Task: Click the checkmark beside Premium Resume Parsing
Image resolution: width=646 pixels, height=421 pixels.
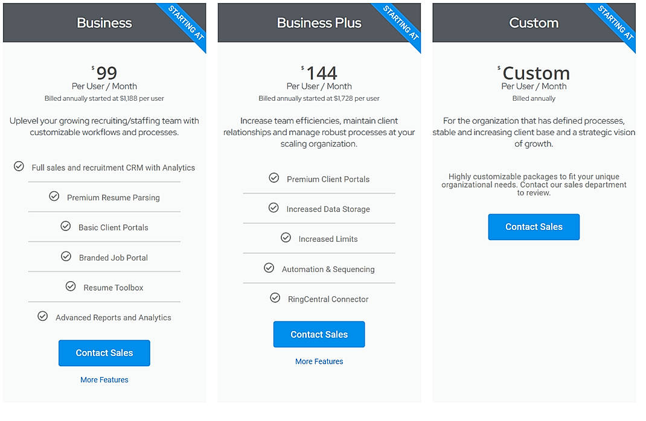Action: (53, 197)
